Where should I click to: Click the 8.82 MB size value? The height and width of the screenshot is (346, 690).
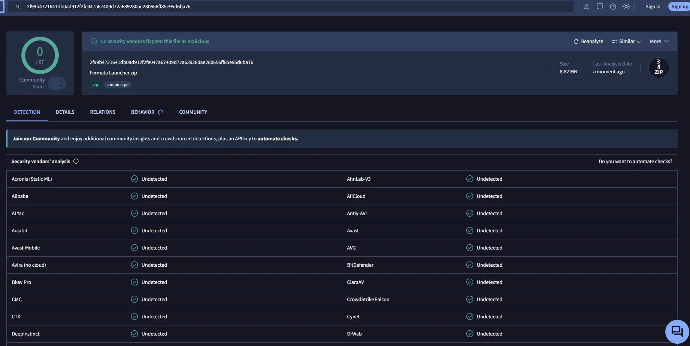[568, 72]
